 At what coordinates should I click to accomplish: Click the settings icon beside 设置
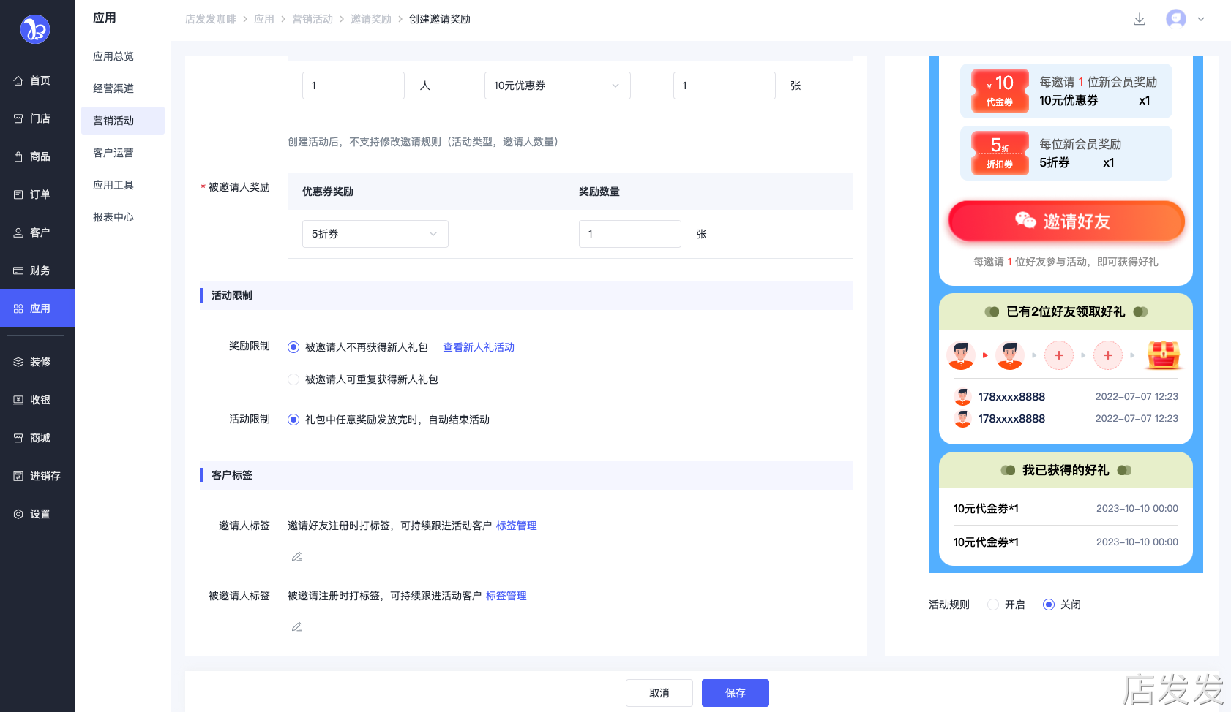point(18,514)
